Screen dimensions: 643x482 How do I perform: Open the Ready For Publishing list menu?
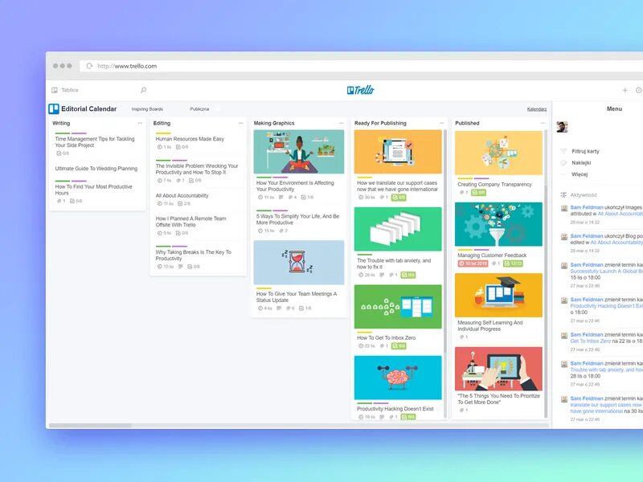[x=441, y=123]
